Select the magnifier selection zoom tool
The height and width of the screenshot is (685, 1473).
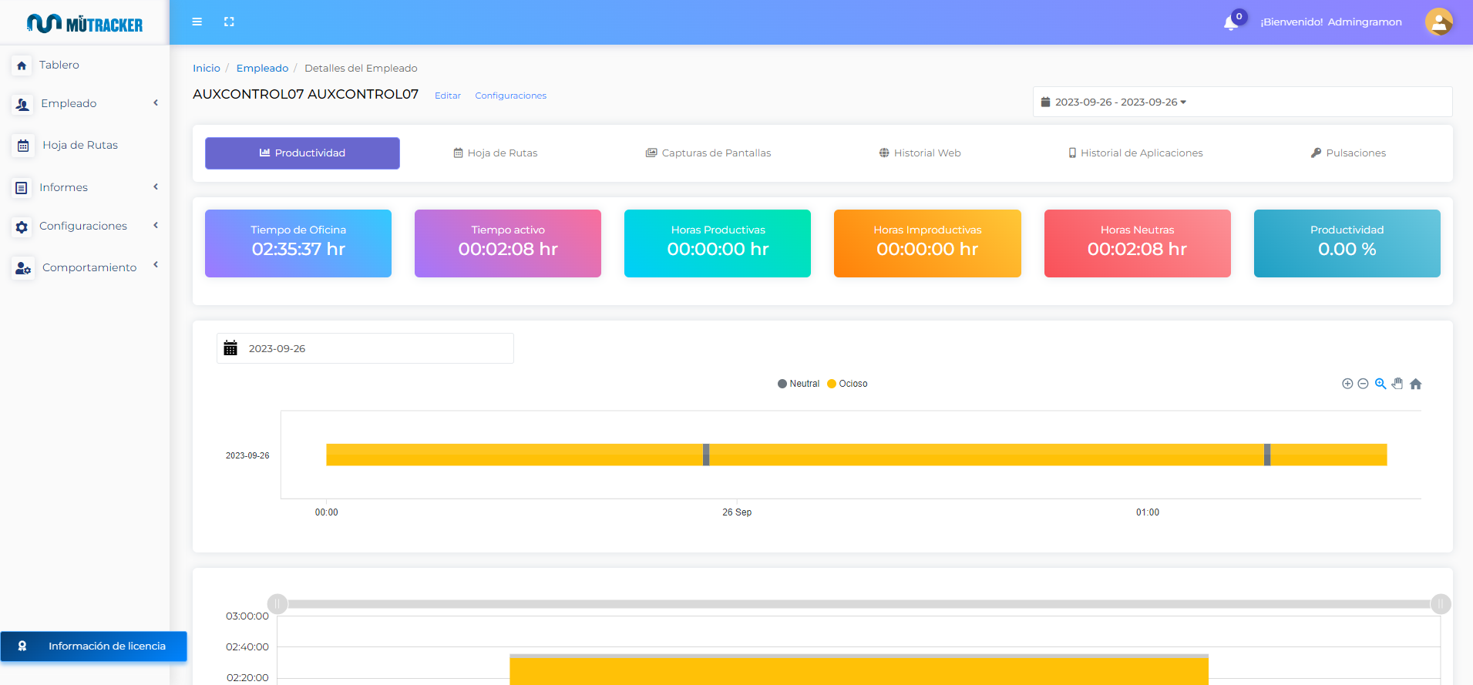[1381, 384]
